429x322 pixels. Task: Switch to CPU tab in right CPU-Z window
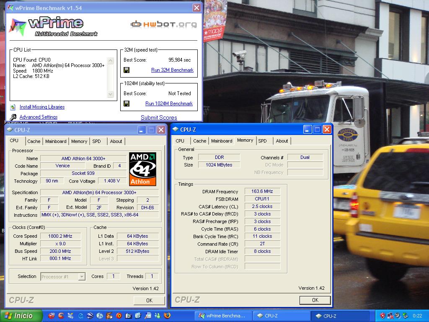[x=180, y=141]
